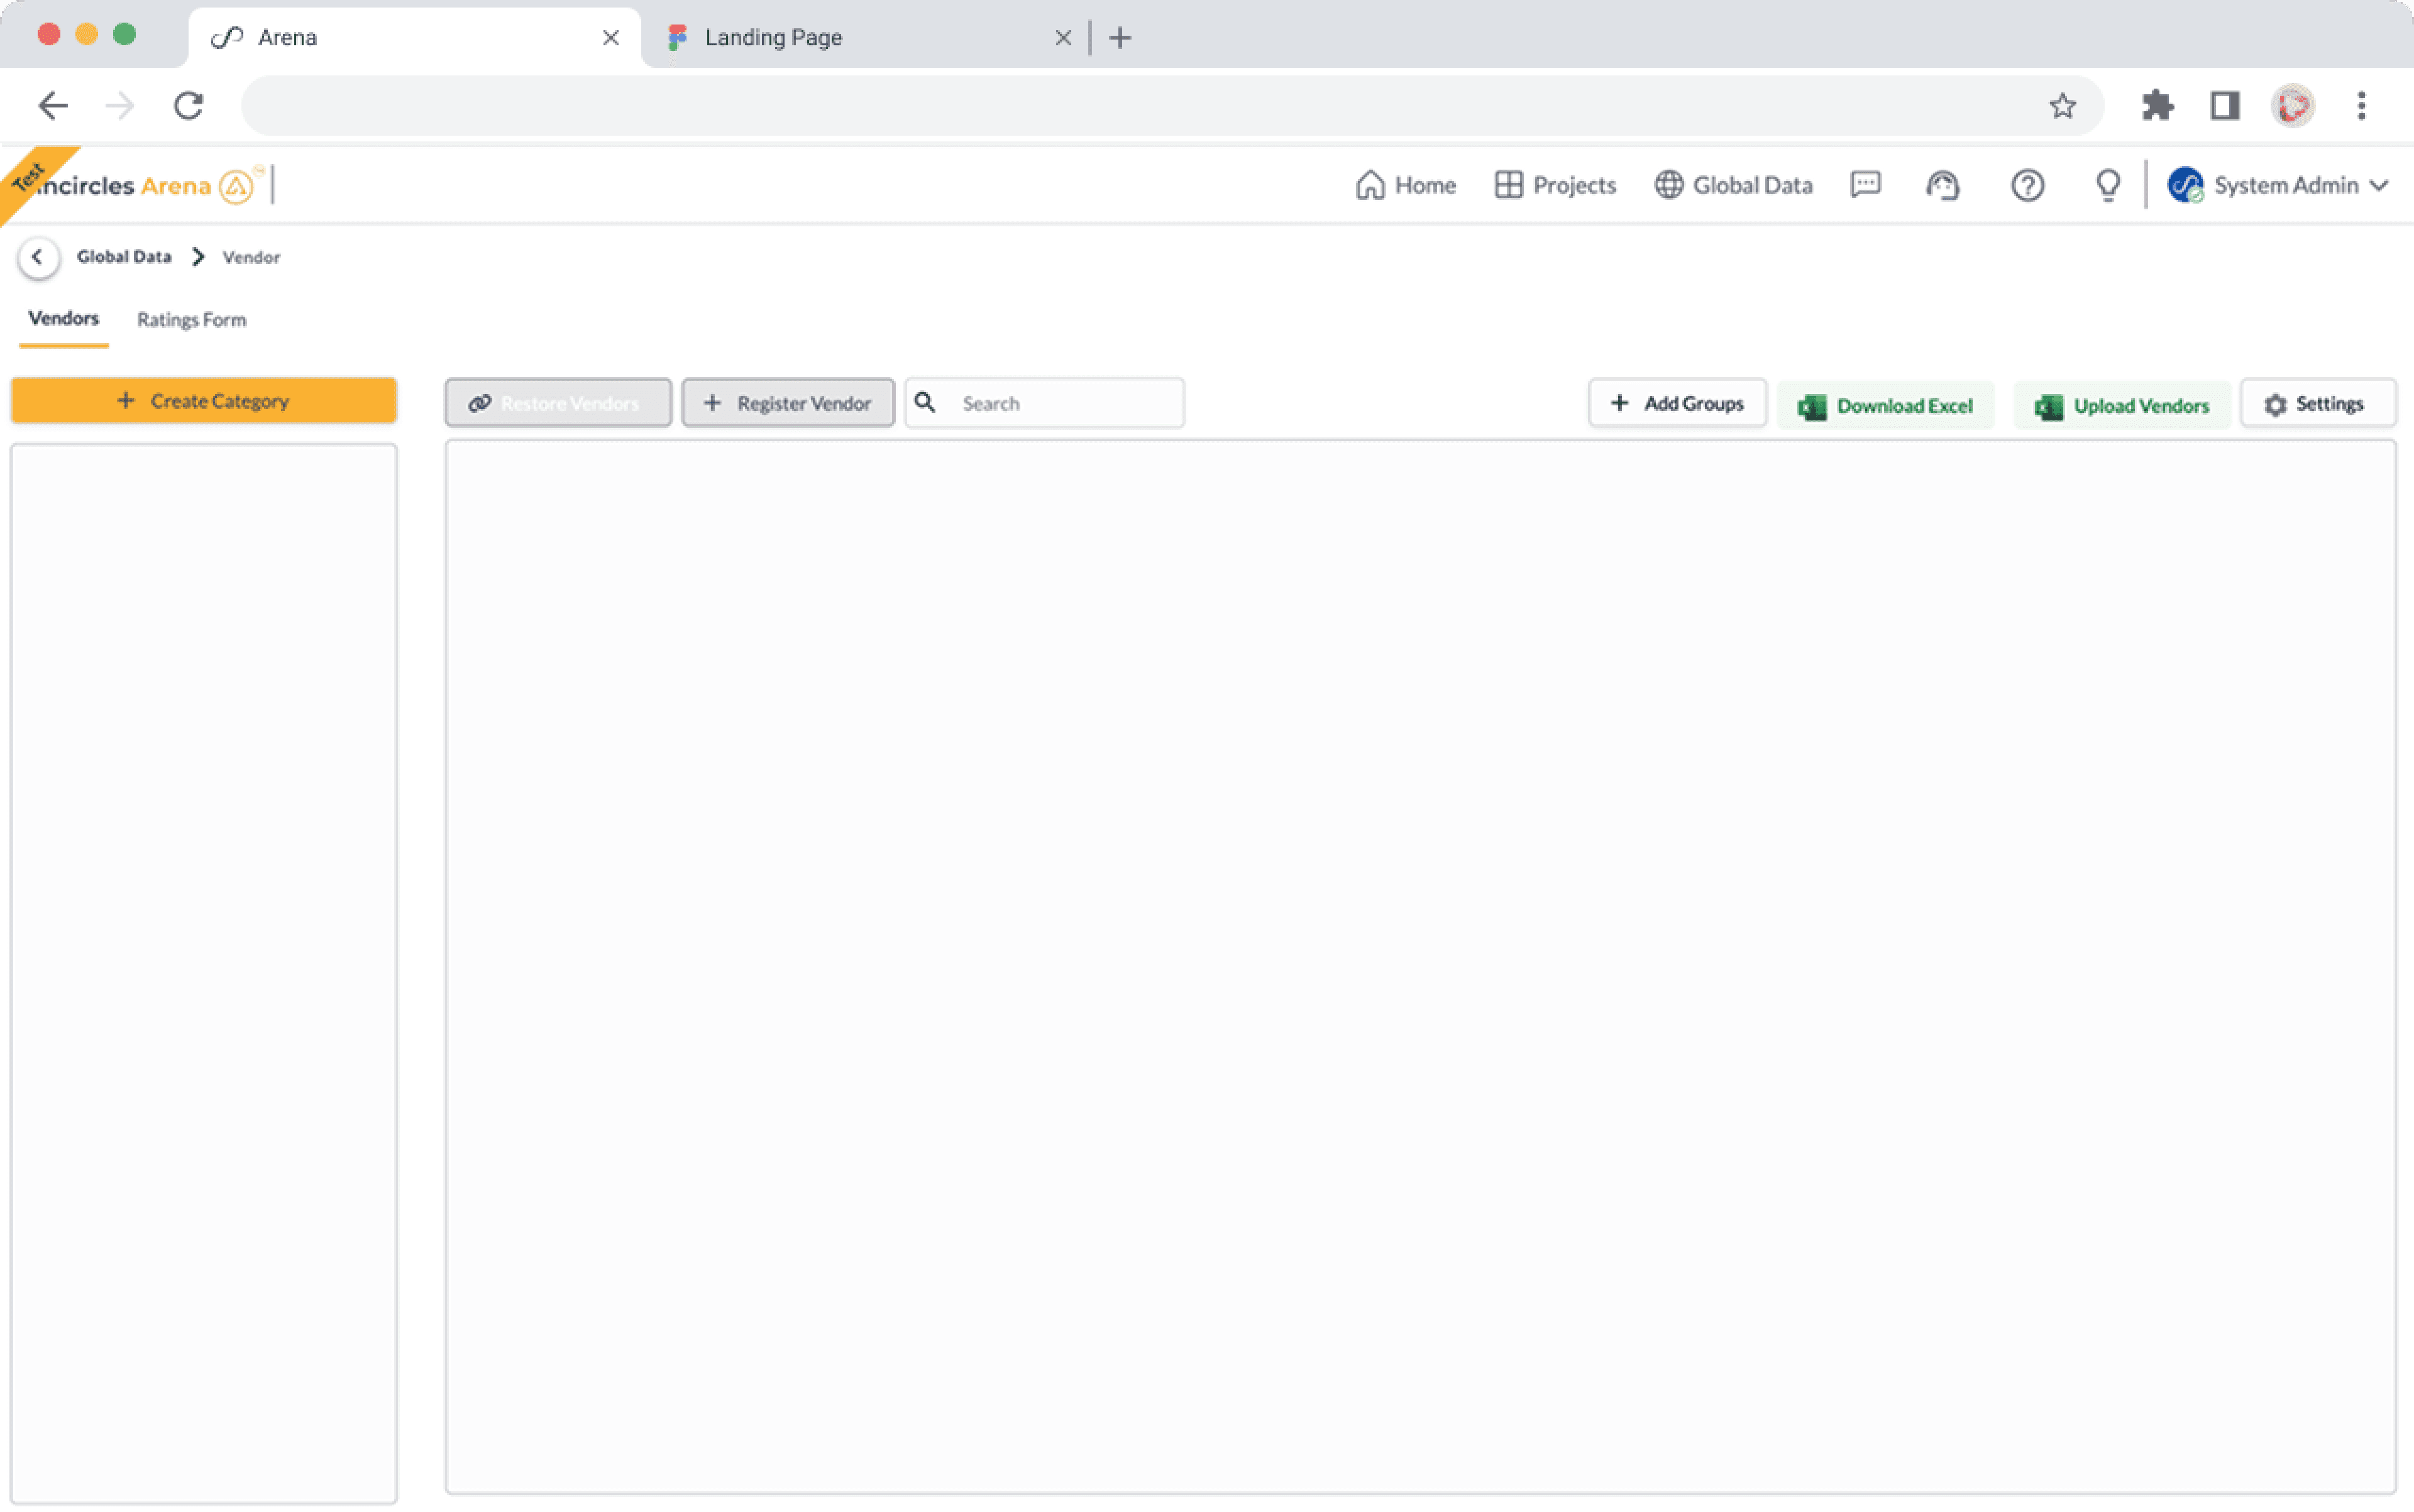Click the lightbulb ideas icon
This screenshot has height=1512, width=2414.
2108,185
